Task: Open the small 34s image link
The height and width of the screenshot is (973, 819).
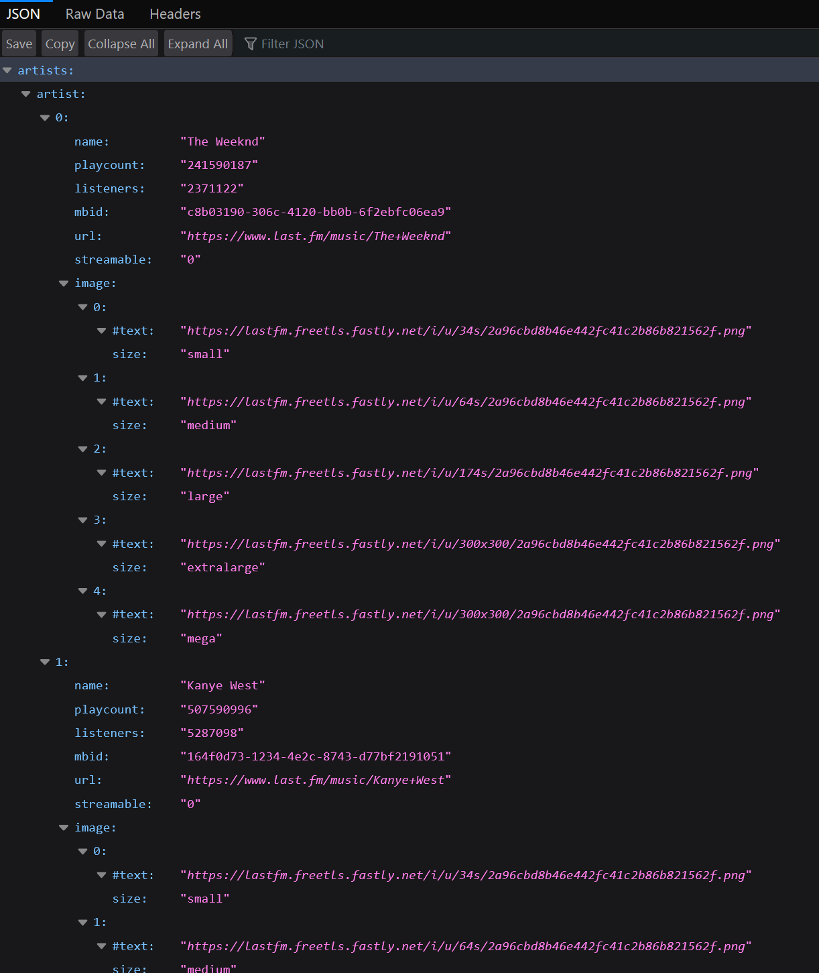Action: (x=465, y=330)
